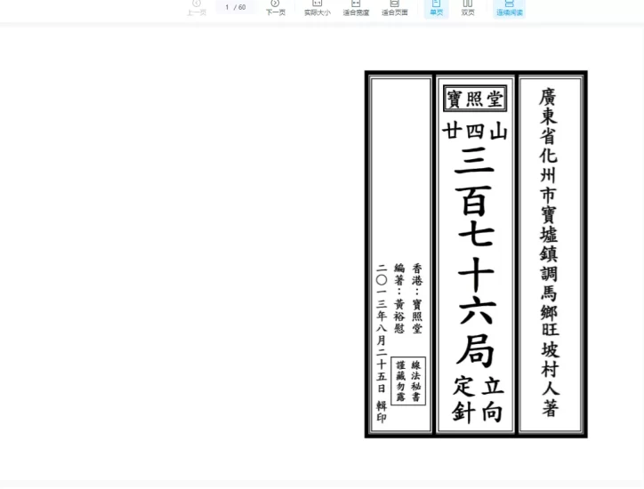Fit whole page in view (适合页面)

pos(394,7)
